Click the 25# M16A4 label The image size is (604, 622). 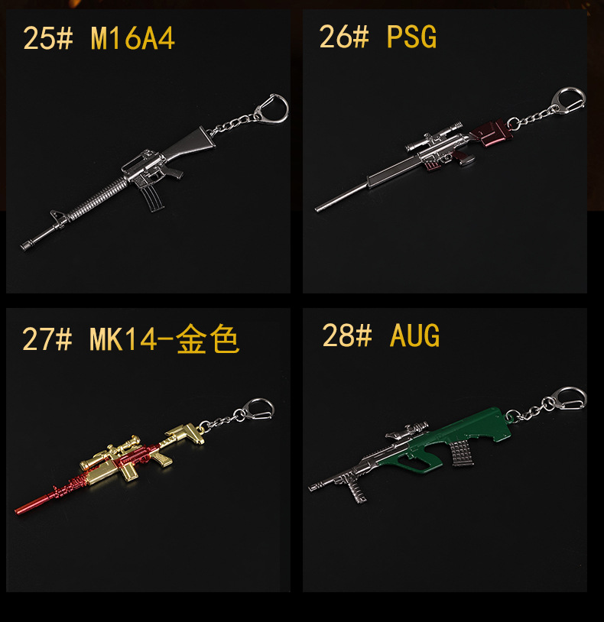pyautogui.click(x=99, y=38)
